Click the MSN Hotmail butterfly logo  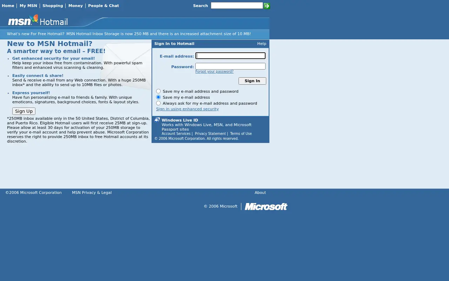(38, 20)
